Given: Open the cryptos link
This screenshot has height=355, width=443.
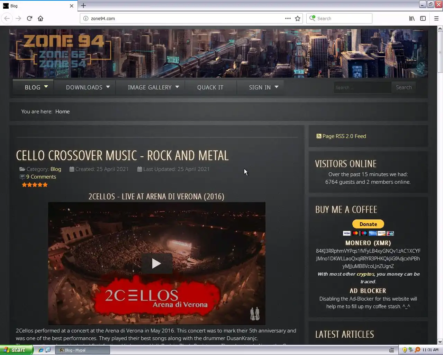Looking at the screenshot, I should [365, 274].
